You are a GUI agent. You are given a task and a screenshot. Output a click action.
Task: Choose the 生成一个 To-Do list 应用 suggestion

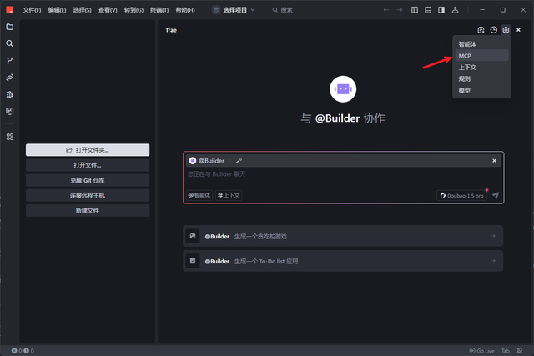click(x=343, y=261)
